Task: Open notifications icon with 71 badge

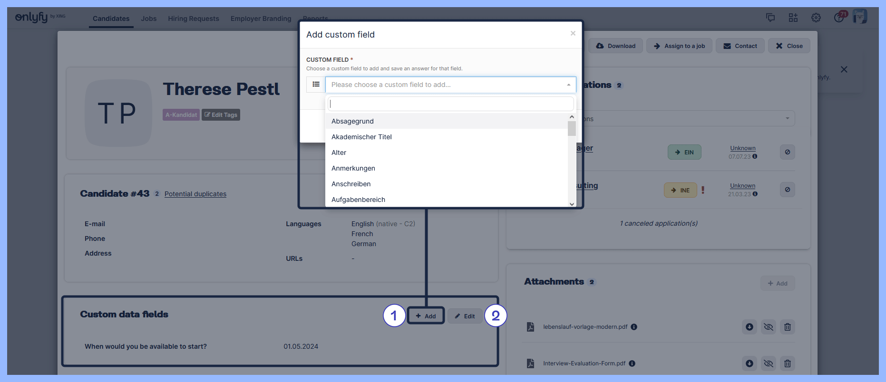Action: point(839,18)
